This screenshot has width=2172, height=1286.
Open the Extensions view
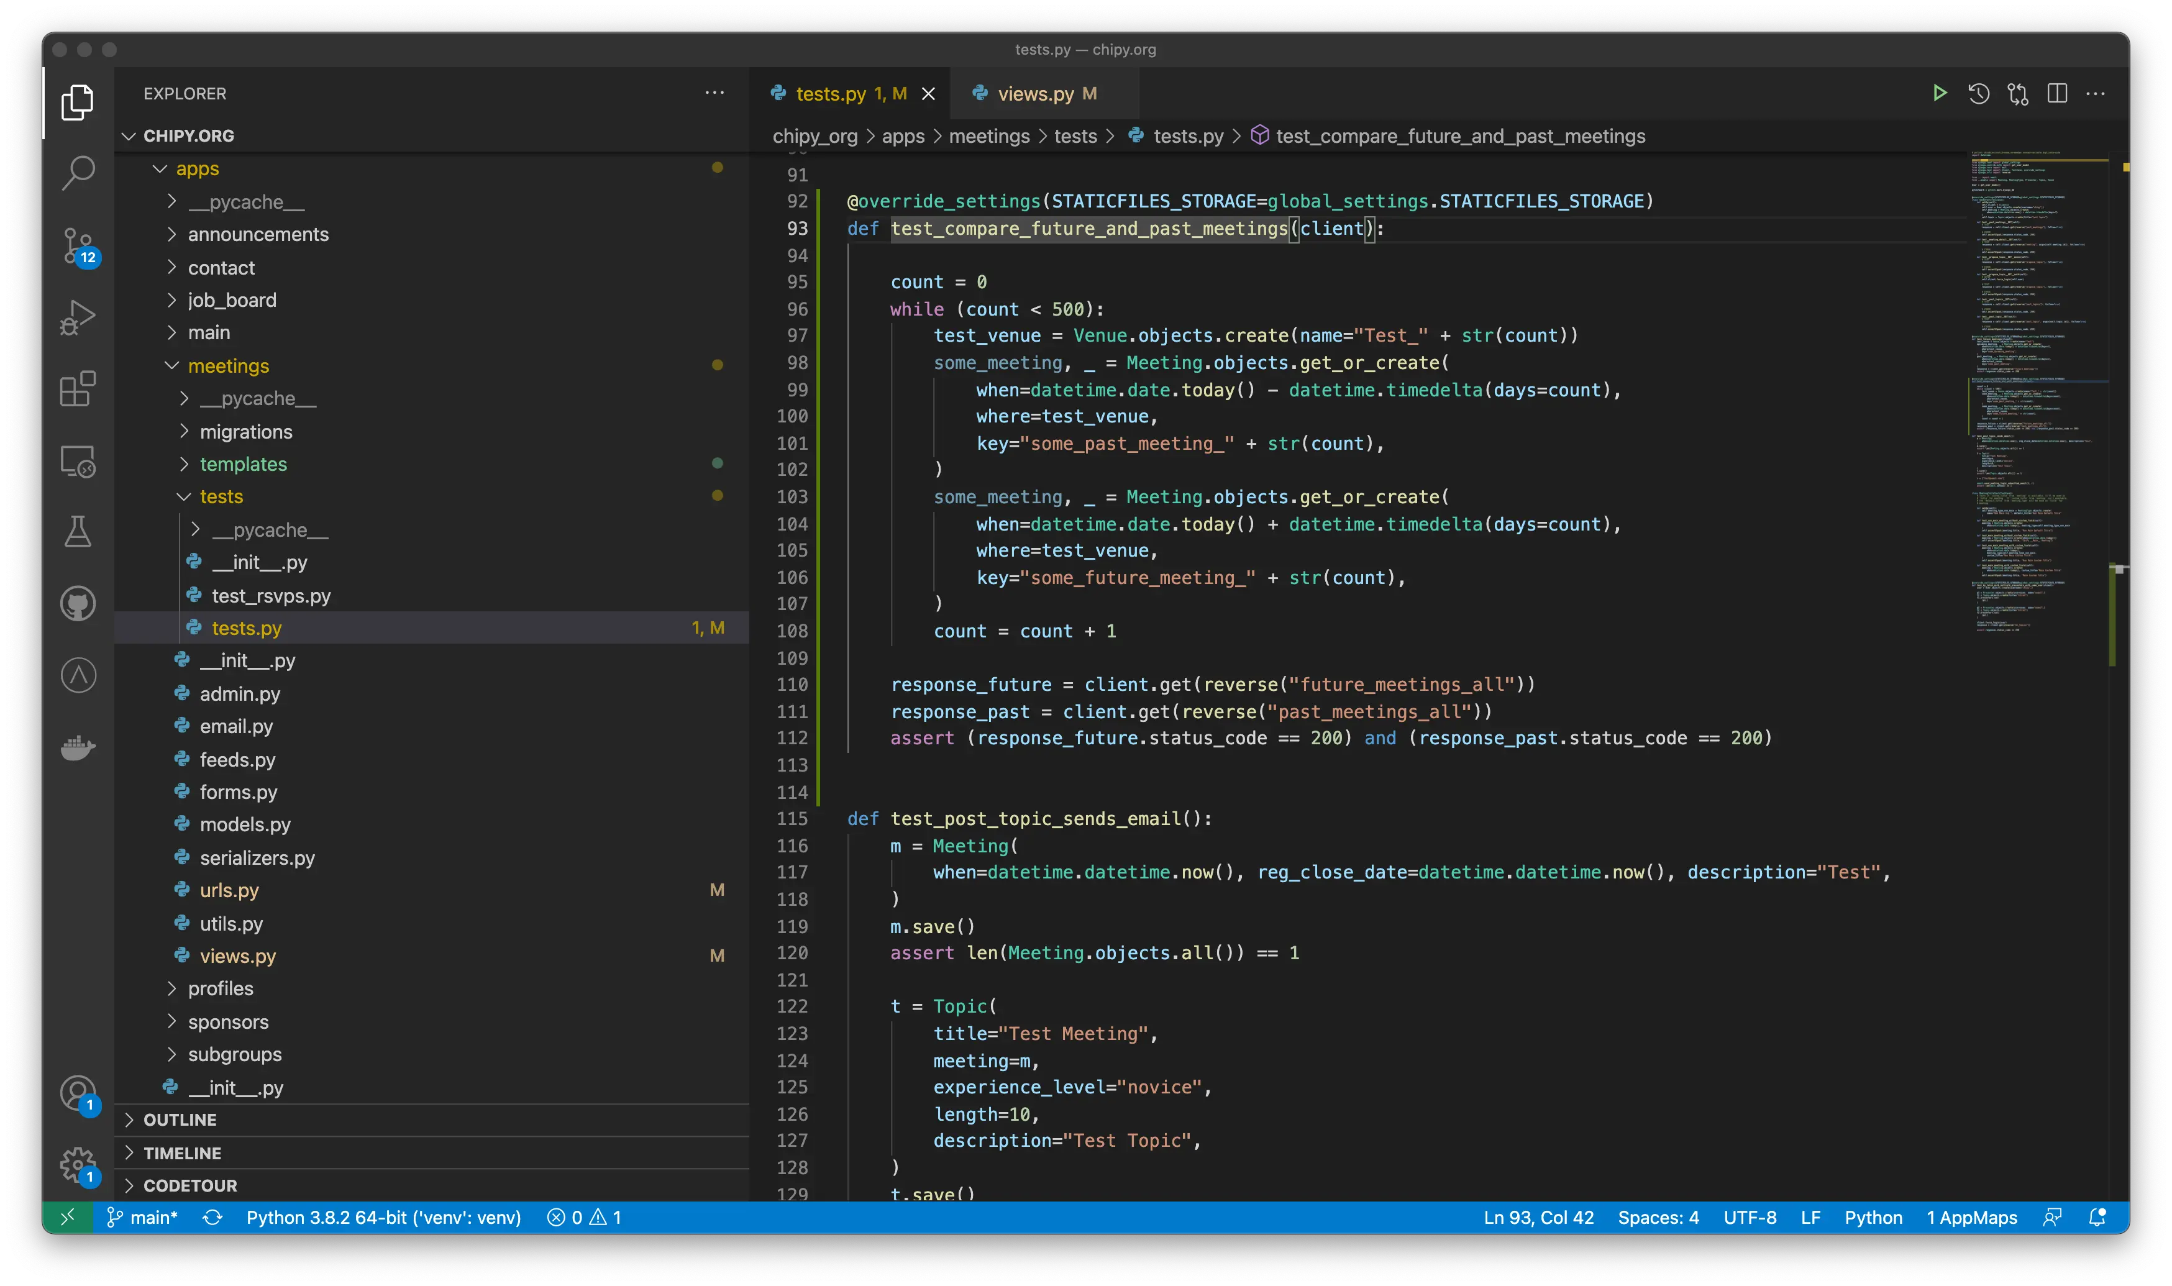(78, 389)
